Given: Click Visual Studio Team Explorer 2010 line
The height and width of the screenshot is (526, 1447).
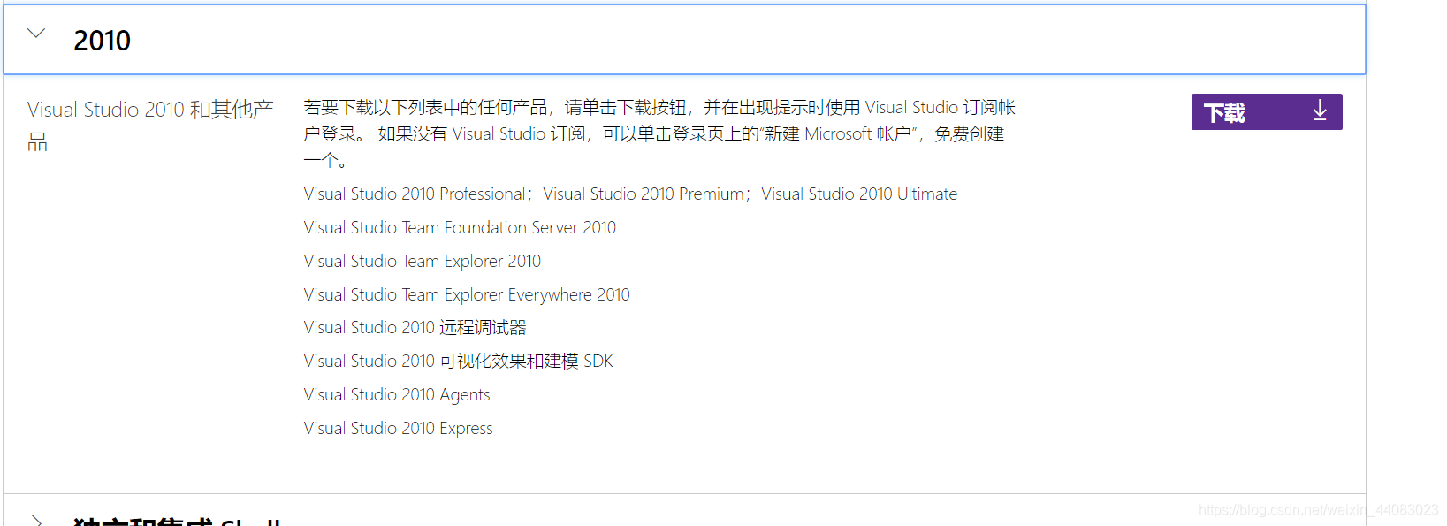Looking at the screenshot, I should click(423, 261).
